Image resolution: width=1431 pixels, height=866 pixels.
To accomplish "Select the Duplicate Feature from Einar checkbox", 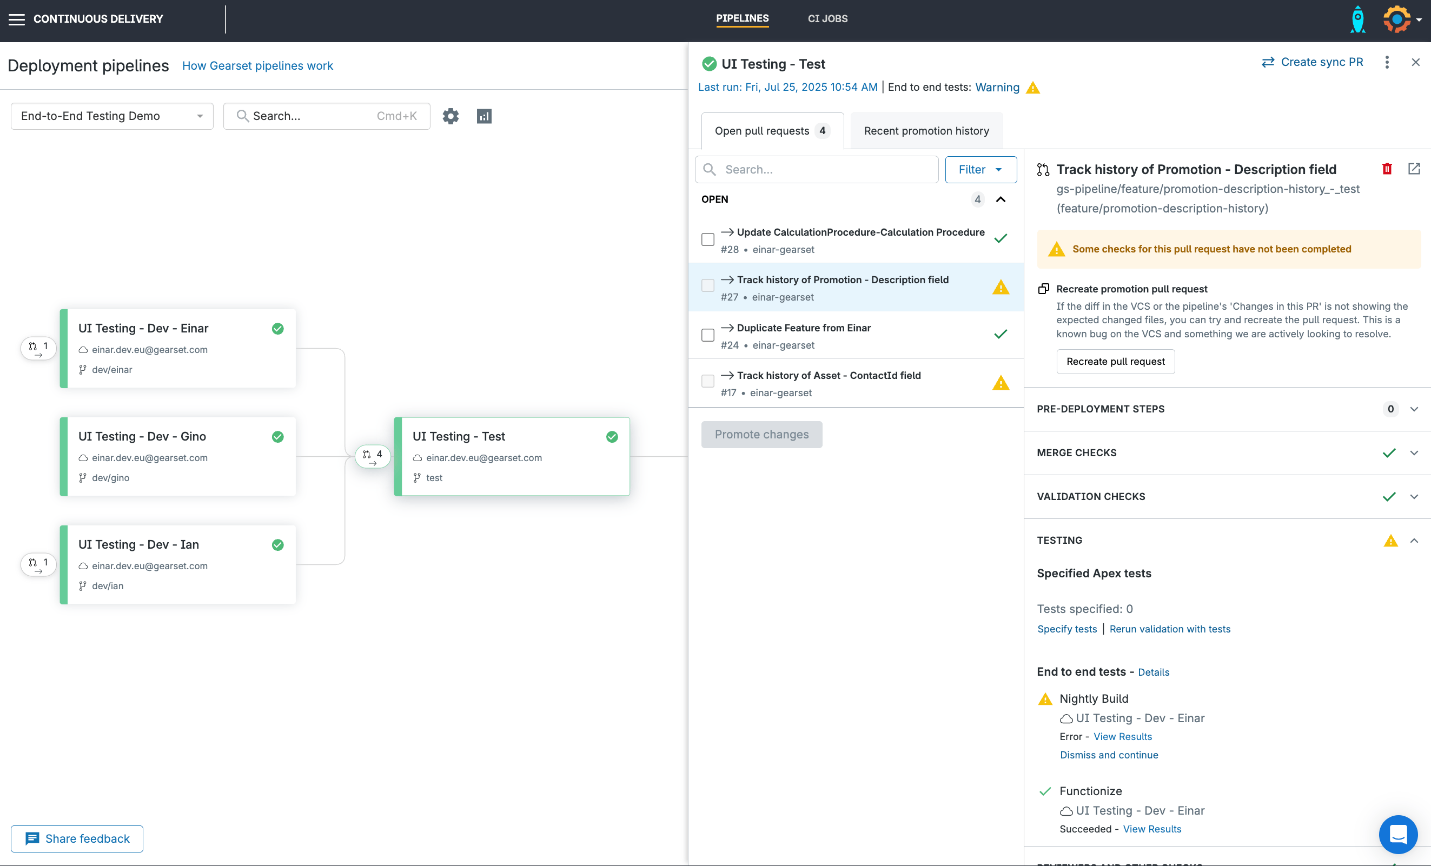I will (707, 335).
